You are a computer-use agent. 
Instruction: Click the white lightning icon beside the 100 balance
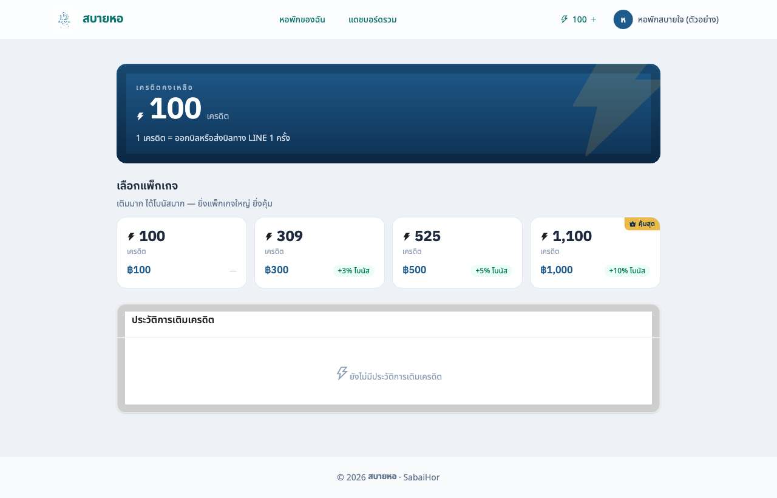coord(140,117)
